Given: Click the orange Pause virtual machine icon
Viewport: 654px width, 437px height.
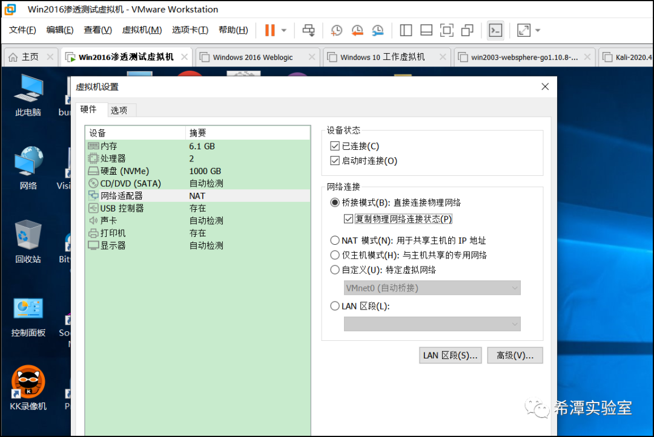Looking at the screenshot, I should pyautogui.click(x=270, y=30).
